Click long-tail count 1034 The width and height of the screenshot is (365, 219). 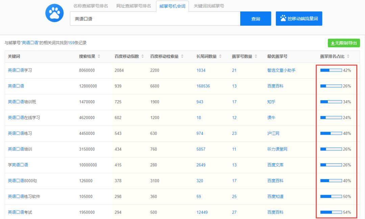pyautogui.click(x=201, y=70)
